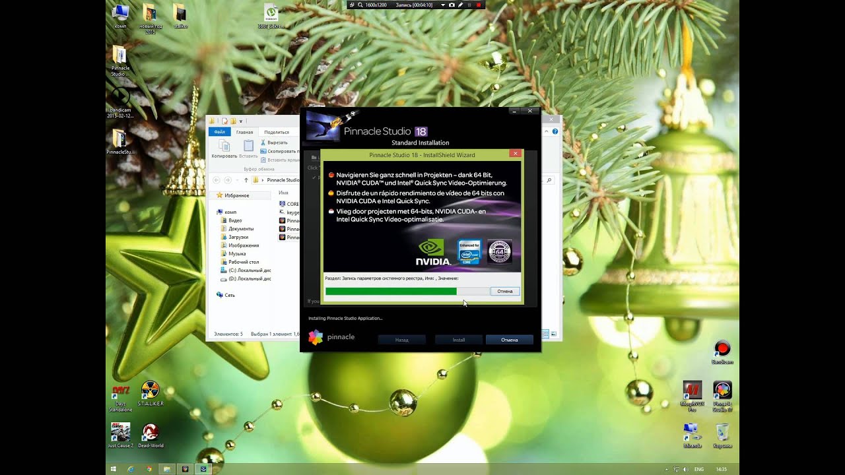This screenshot has width=845, height=475.
Task: Launch the Dead-World desktop shortcut
Action: pyautogui.click(x=151, y=435)
